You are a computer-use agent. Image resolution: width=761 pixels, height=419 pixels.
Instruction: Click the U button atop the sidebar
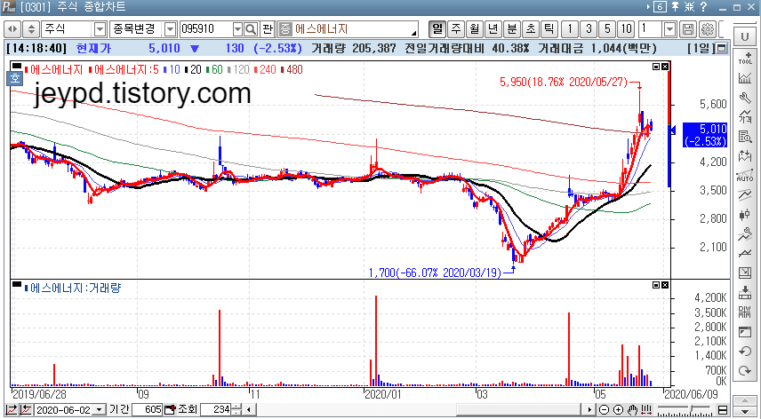(744, 38)
